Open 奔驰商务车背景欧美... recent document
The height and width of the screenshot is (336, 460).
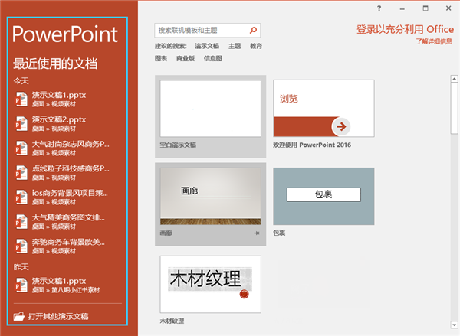pyautogui.click(x=68, y=243)
